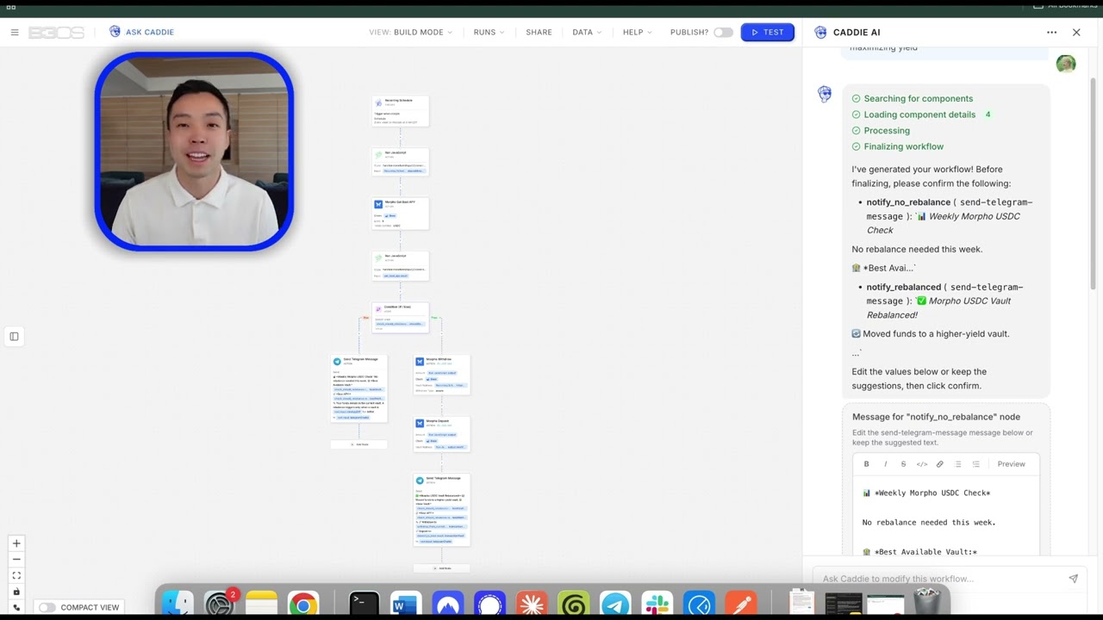1103x620 pixels.
Task: Launch Google Chrome from the dock
Action: (x=302, y=604)
